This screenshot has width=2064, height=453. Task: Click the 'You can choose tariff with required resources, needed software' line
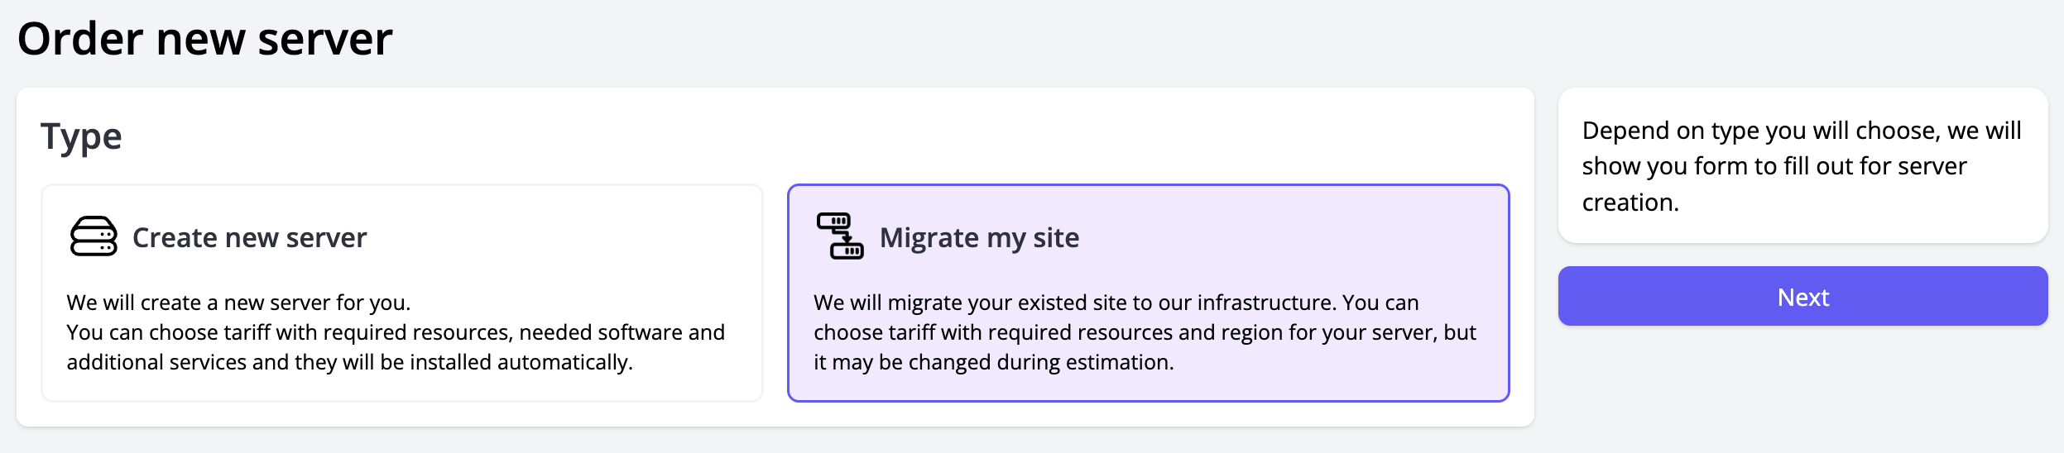[x=396, y=332]
